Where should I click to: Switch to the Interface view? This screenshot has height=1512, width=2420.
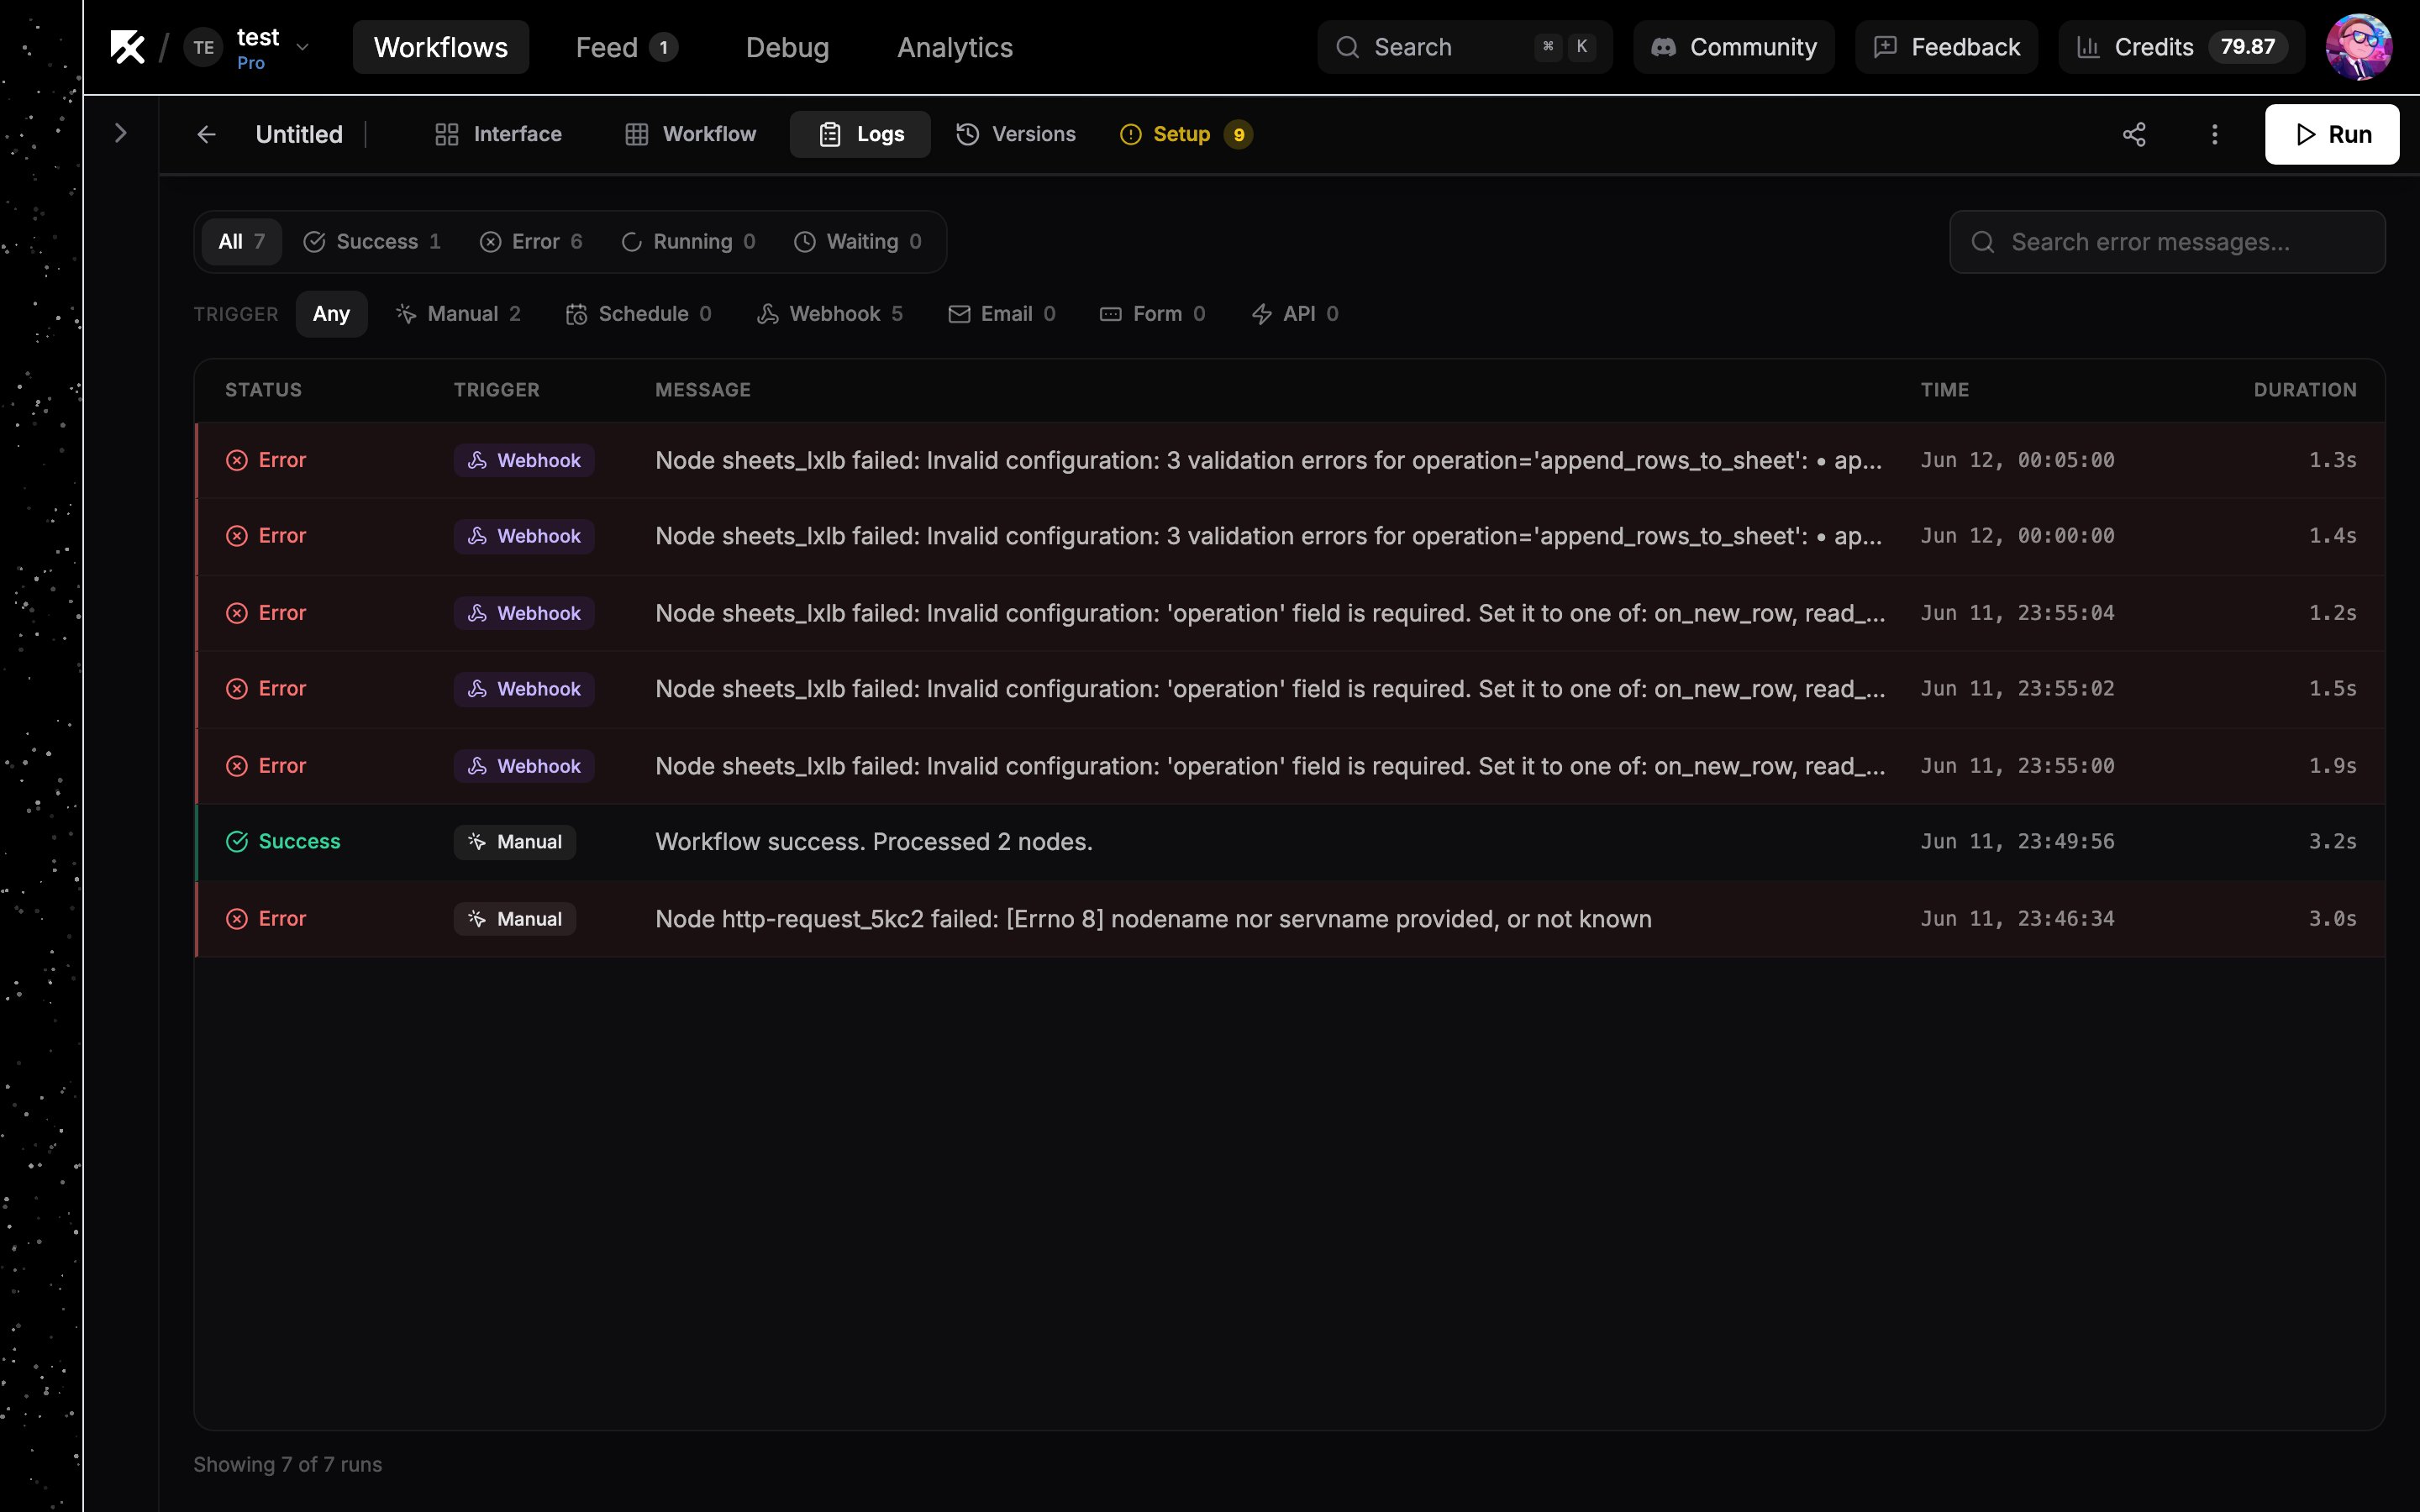click(498, 134)
